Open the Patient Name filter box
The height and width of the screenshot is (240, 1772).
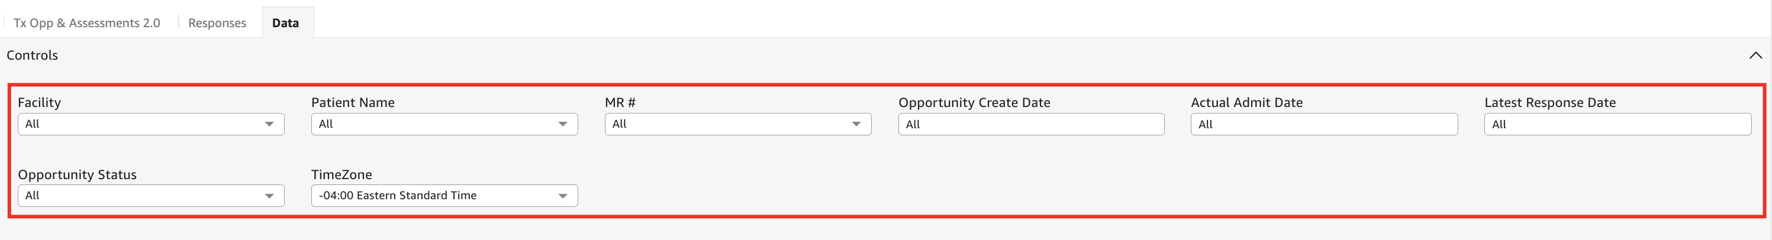[433, 125]
